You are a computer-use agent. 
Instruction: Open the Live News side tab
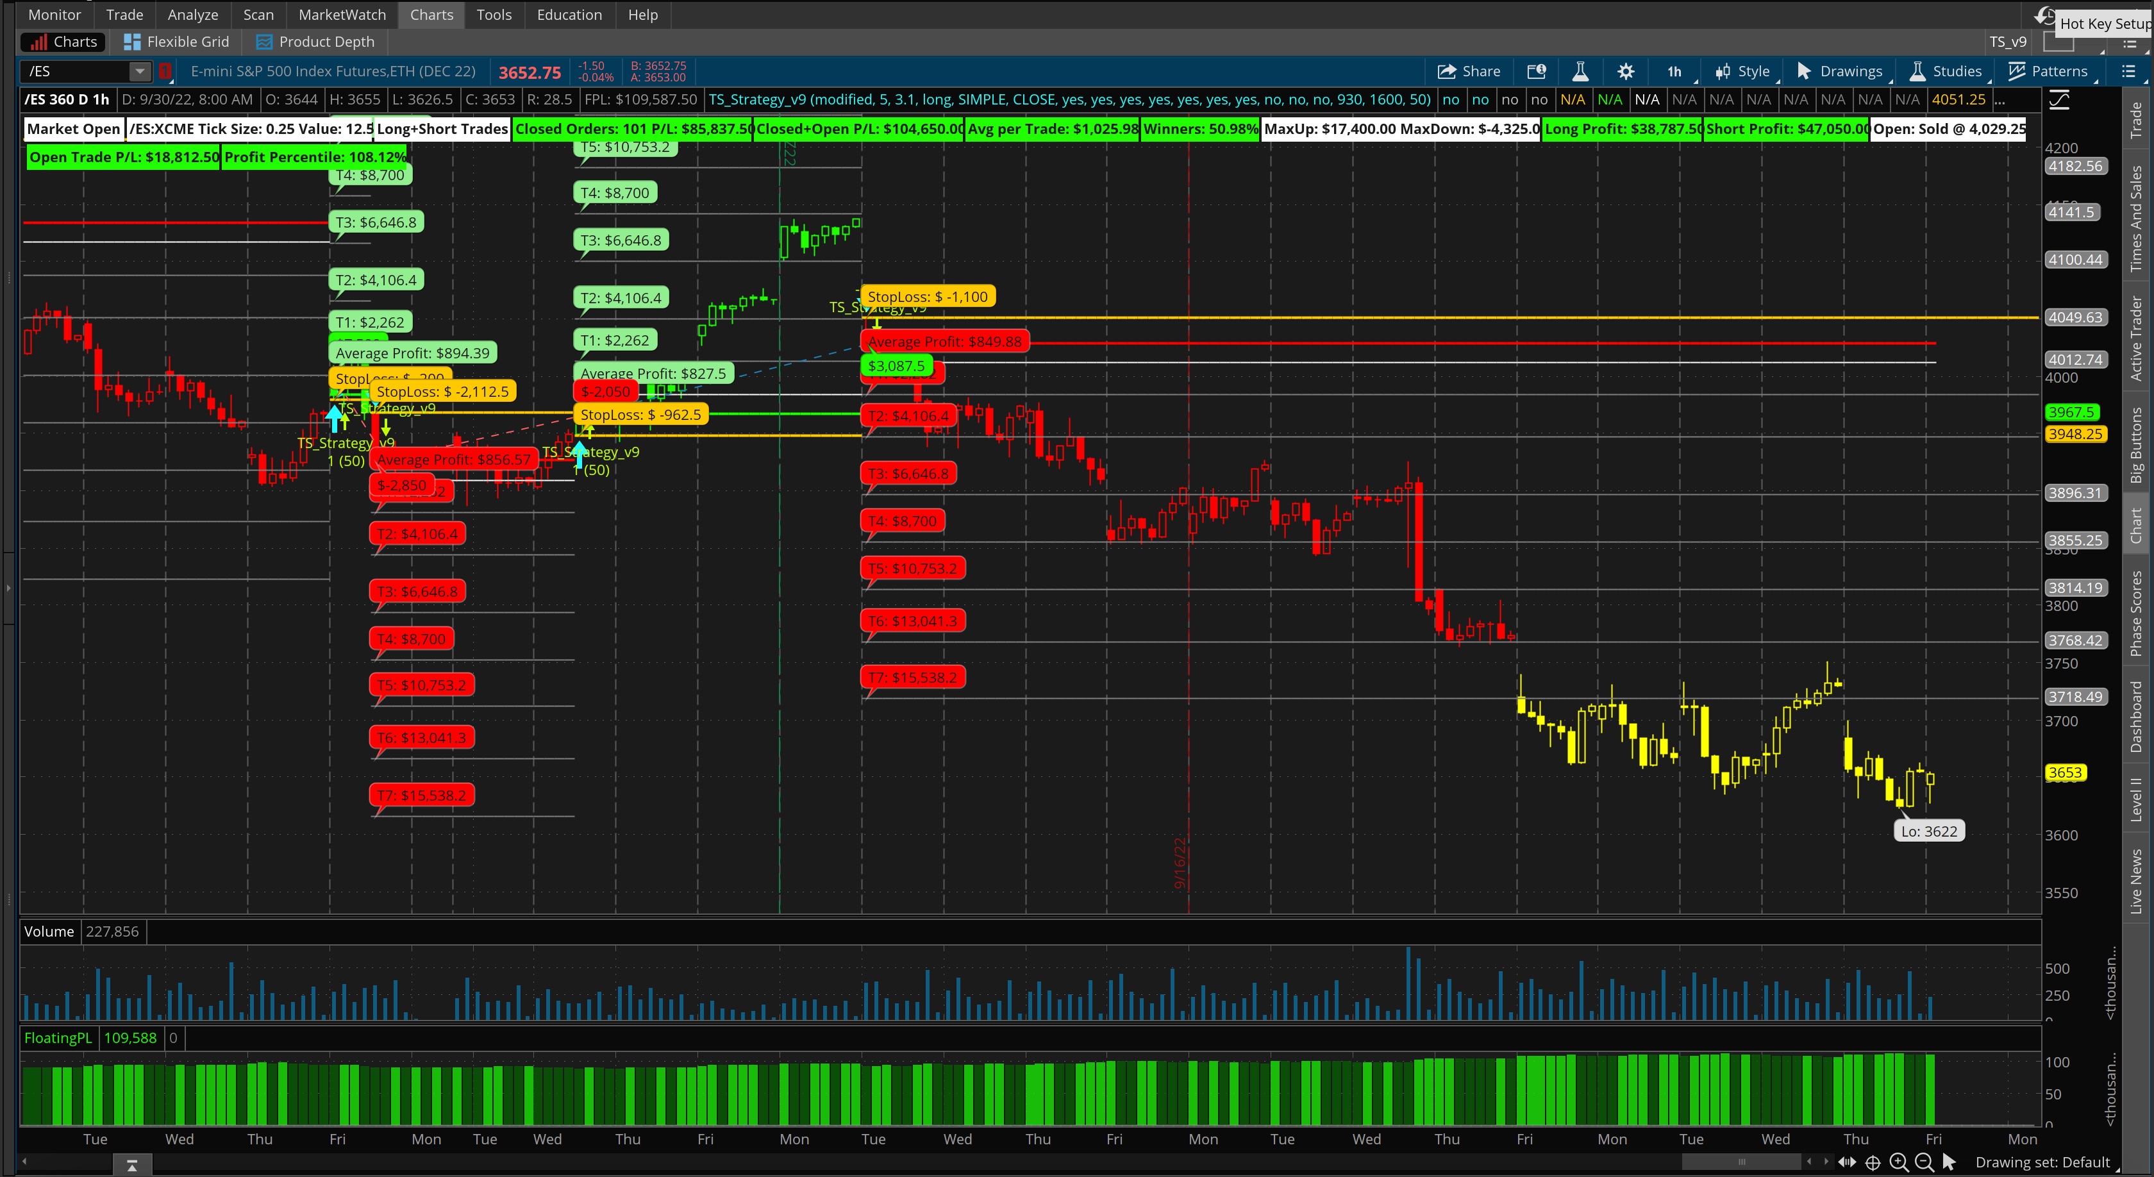pos(2135,881)
